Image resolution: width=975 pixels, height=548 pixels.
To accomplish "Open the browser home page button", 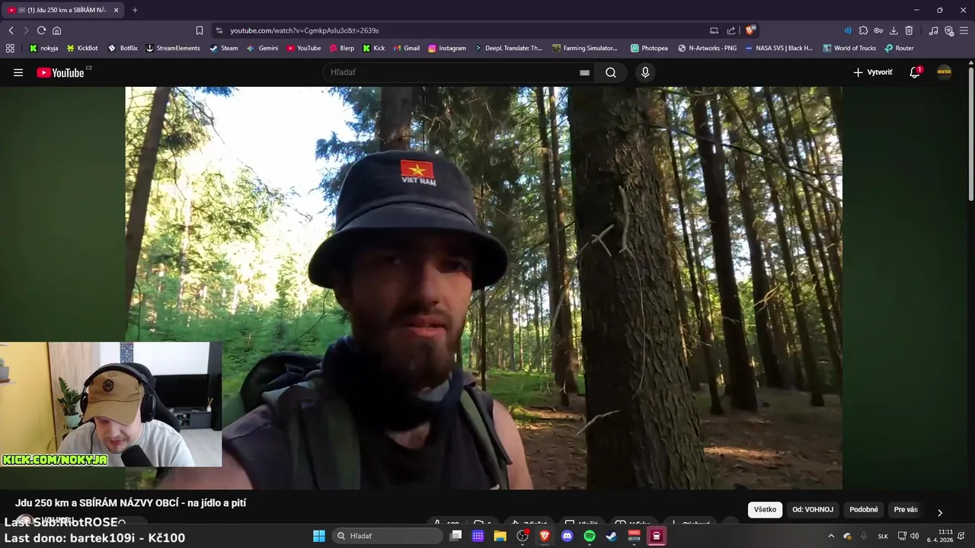I will pos(56,30).
